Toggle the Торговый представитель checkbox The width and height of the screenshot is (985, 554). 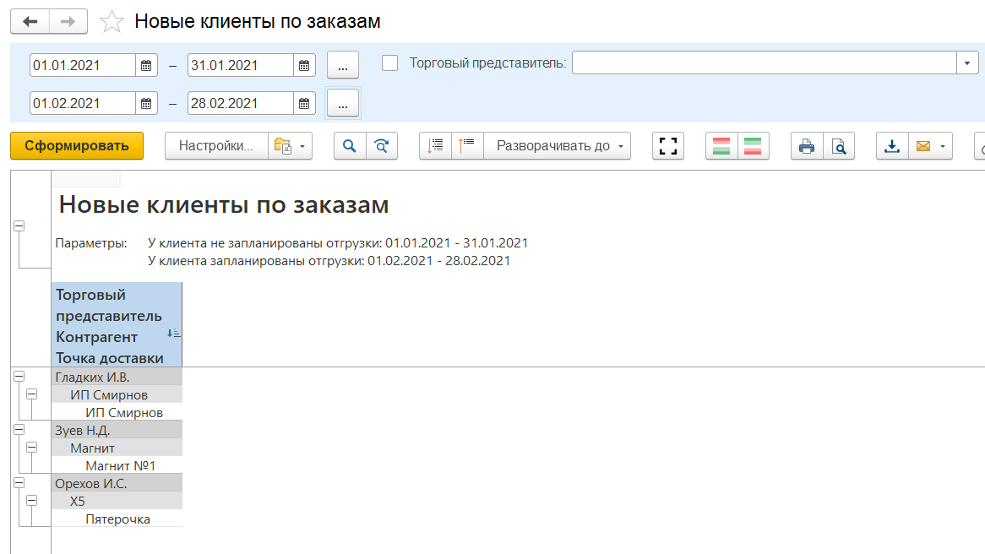pyautogui.click(x=389, y=63)
